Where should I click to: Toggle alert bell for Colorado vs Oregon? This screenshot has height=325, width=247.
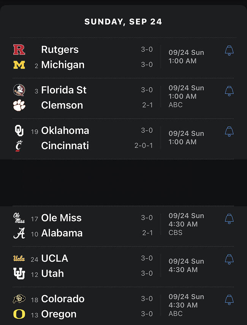[x=229, y=300]
